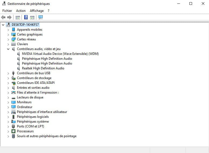The width and height of the screenshot is (209, 153).
Task: Show or hide the action pane toolbar icon
Action: pyautogui.click(x=32, y=17)
